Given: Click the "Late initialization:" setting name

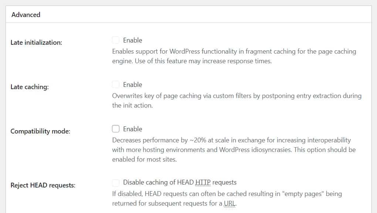Looking at the screenshot, I should (36, 43).
